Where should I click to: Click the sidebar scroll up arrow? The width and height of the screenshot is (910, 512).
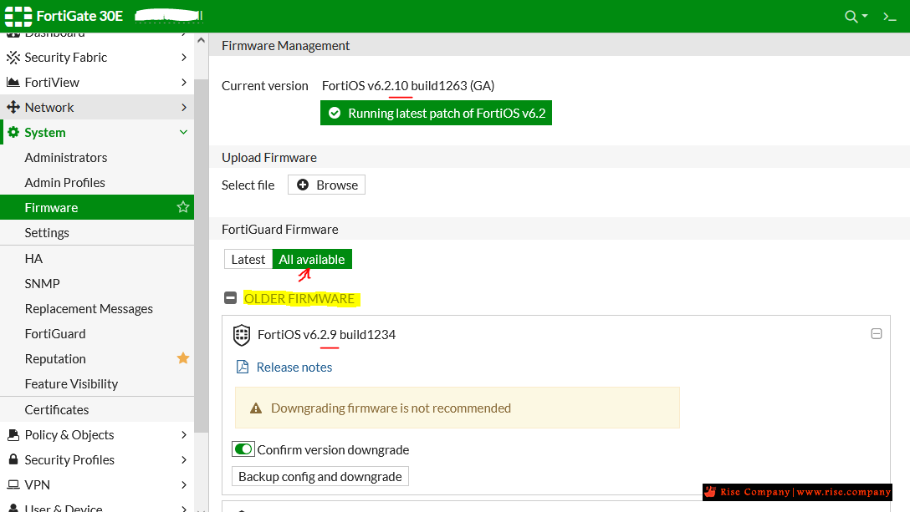pyautogui.click(x=201, y=40)
